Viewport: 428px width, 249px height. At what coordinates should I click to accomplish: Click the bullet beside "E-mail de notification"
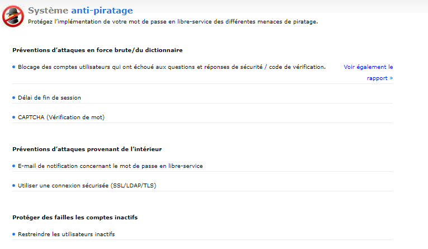(x=13, y=166)
